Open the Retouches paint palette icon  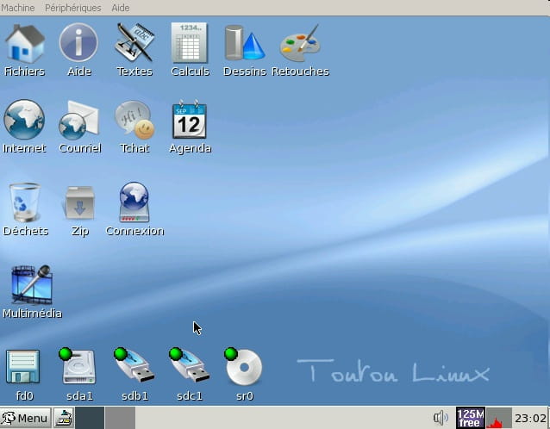point(300,43)
